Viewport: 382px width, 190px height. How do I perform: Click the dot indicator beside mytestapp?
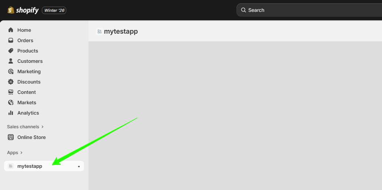79,167
